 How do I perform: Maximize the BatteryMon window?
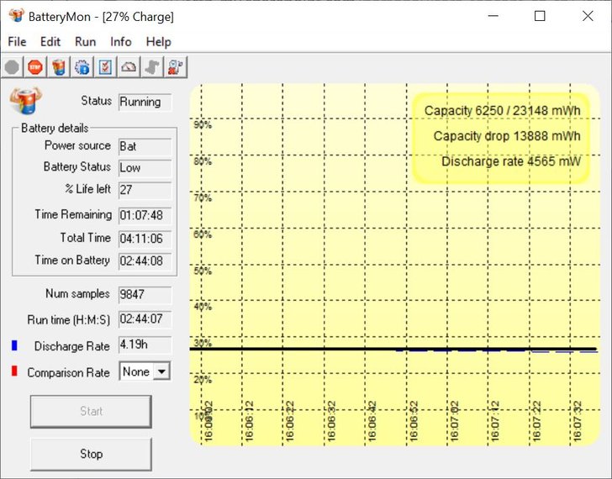pos(540,16)
